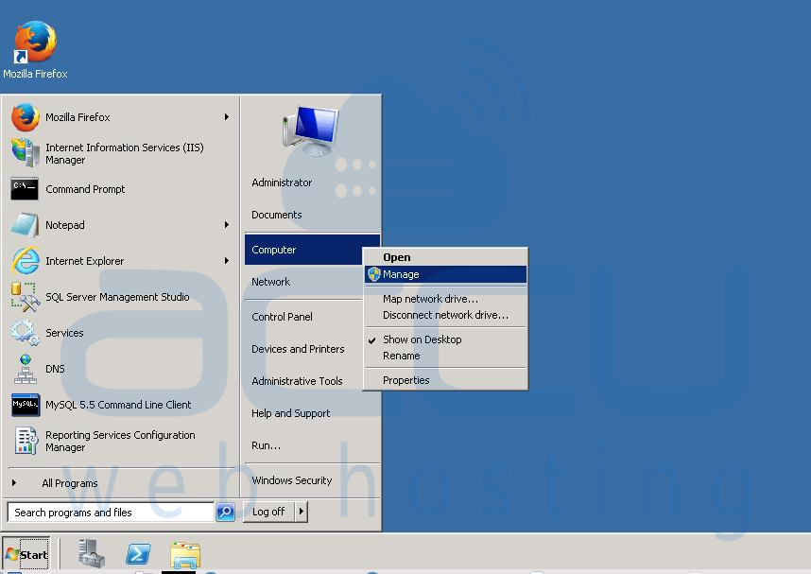The image size is (811, 574).
Task: Open Server Manager from the taskbar
Action: click(92, 553)
